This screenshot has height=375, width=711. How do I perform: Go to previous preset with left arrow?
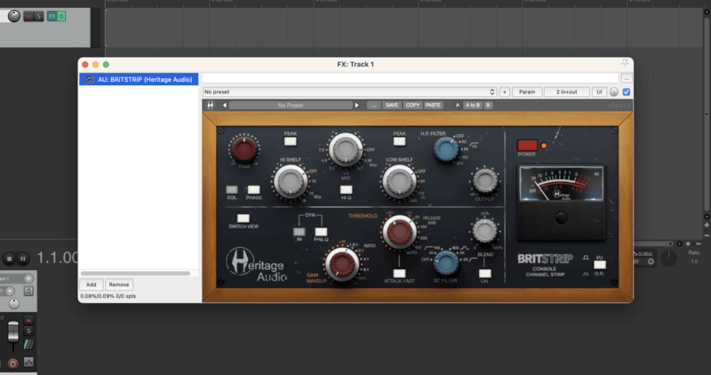(224, 105)
